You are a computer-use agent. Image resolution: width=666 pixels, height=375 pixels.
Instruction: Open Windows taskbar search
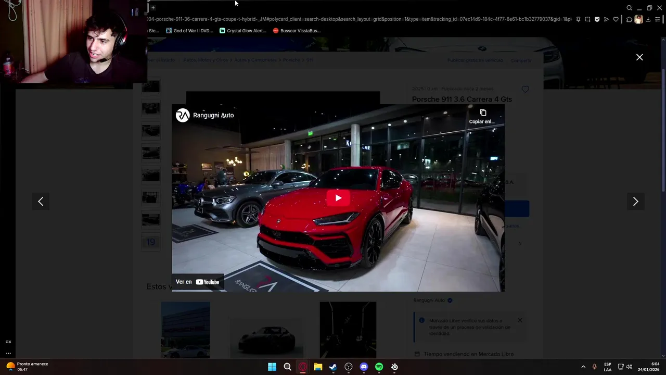pos(287,367)
